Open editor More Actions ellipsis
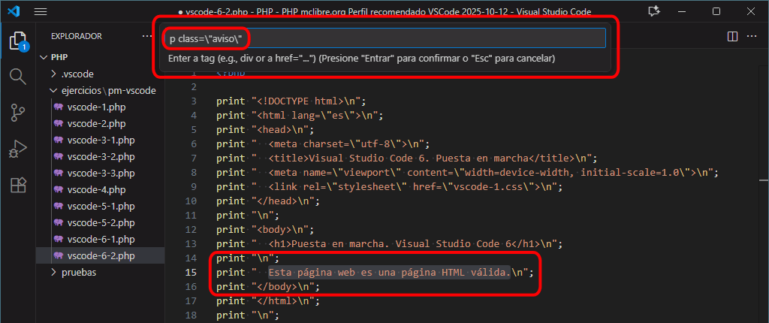 pyautogui.click(x=753, y=36)
